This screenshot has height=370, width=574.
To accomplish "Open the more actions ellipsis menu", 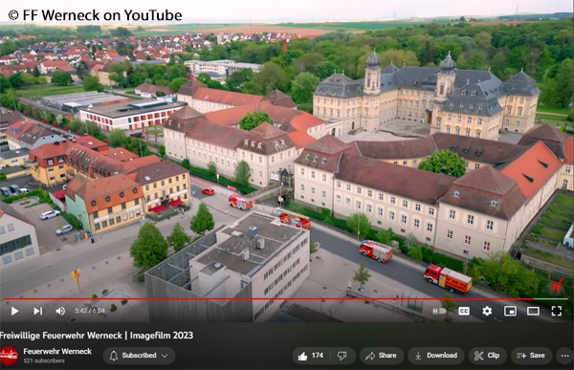I will [x=564, y=356].
